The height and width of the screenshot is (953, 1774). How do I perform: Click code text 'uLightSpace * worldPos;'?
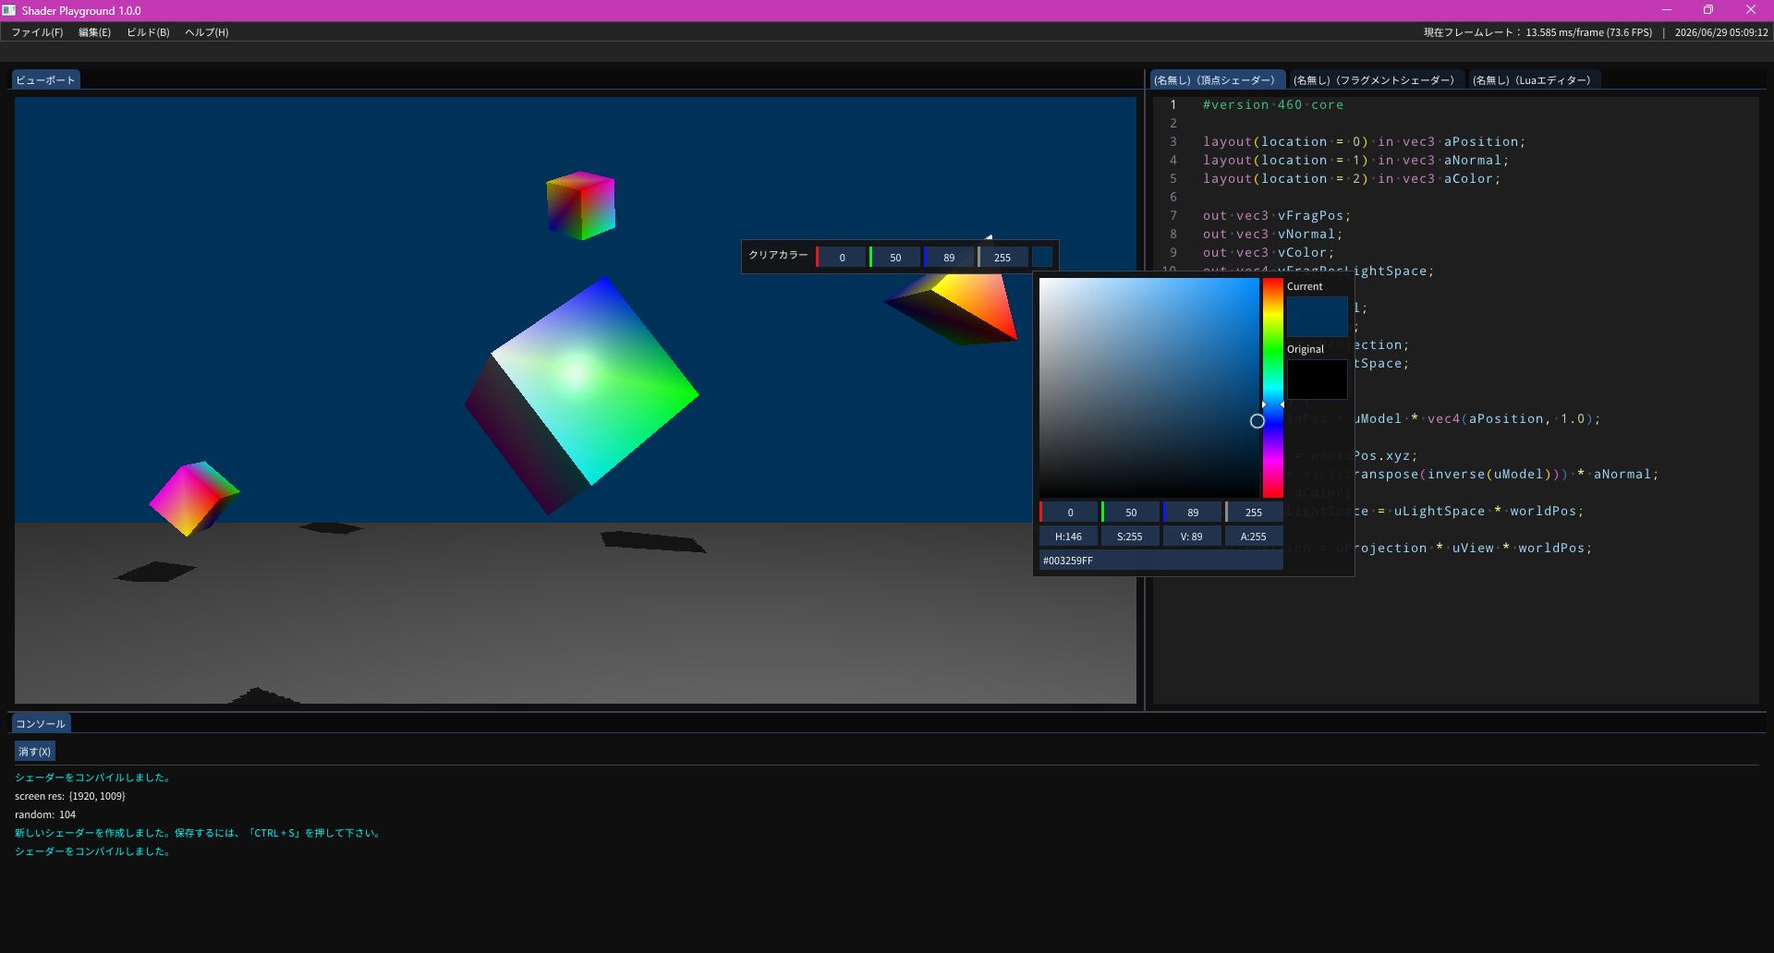pos(1488,512)
